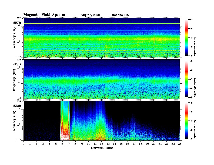This screenshot has height=165, width=214.
Task: Click hour tick label "18" on time axis
Action: (141, 144)
